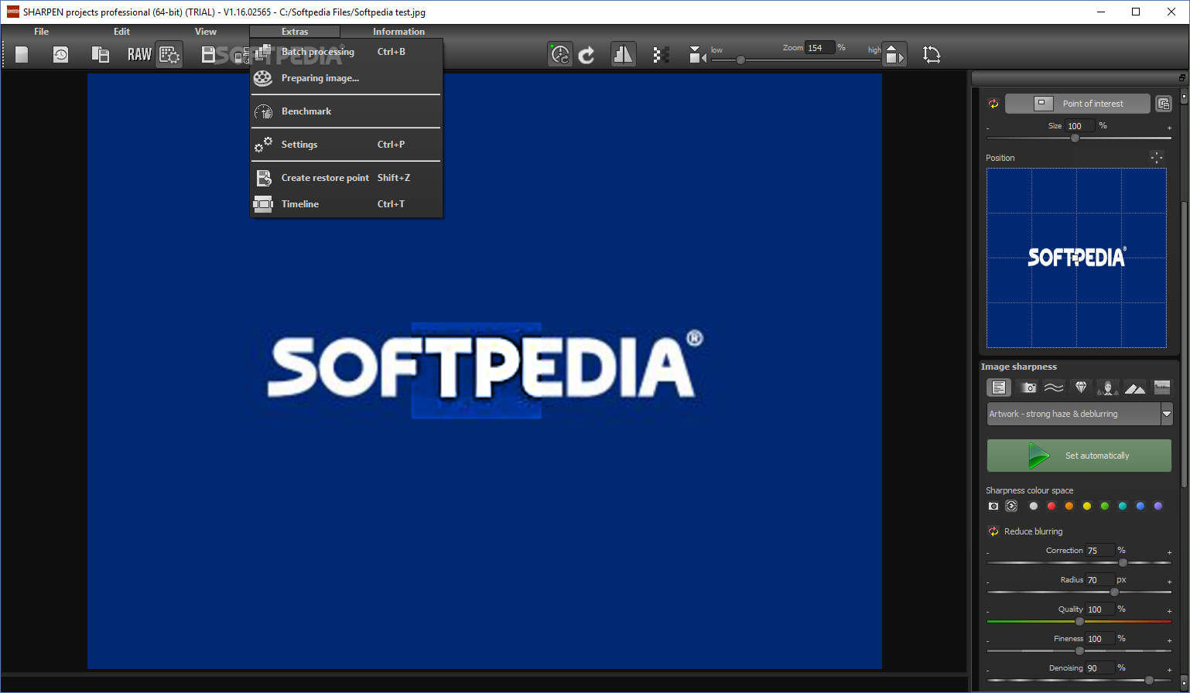The width and height of the screenshot is (1190, 693).
Task: Adjust the Correction slider handle
Action: [1123, 562]
